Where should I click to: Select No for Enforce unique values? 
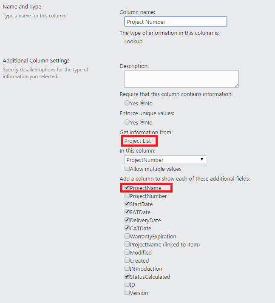click(x=142, y=122)
